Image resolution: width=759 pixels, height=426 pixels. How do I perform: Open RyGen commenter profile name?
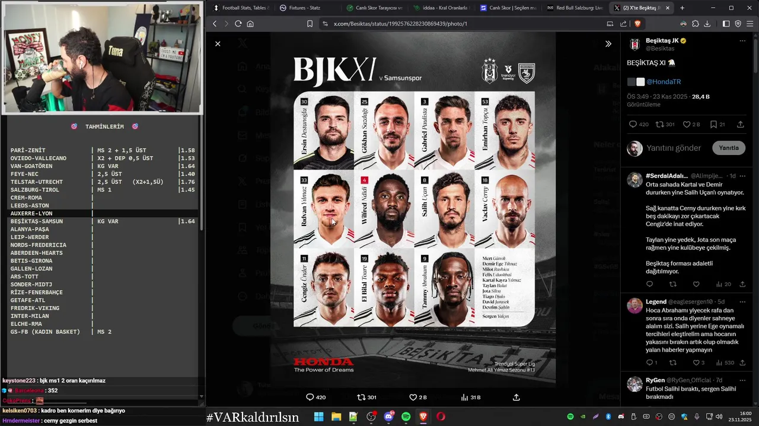[655, 380]
